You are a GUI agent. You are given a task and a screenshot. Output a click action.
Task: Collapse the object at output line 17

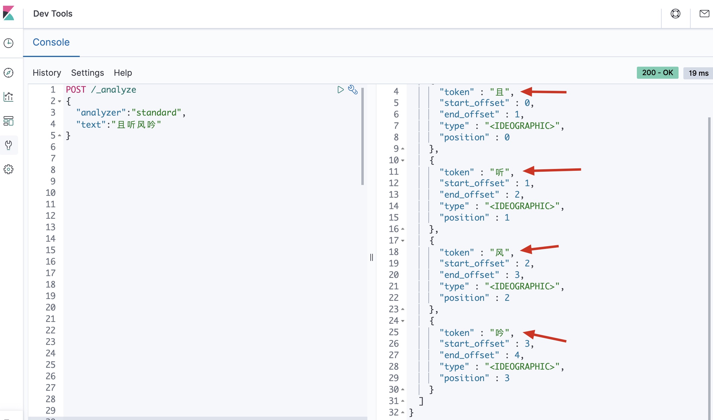(x=403, y=240)
